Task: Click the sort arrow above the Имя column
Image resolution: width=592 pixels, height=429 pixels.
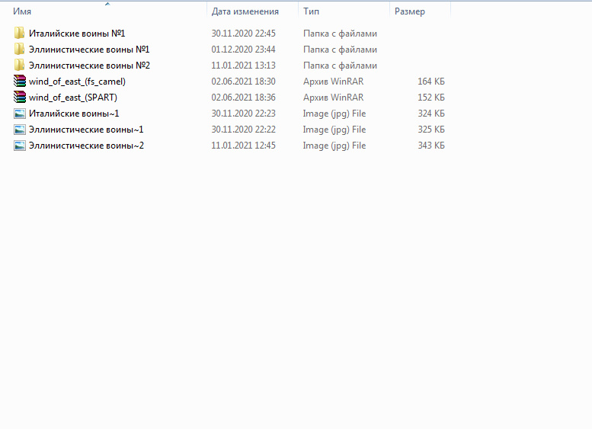Action: (107, 4)
